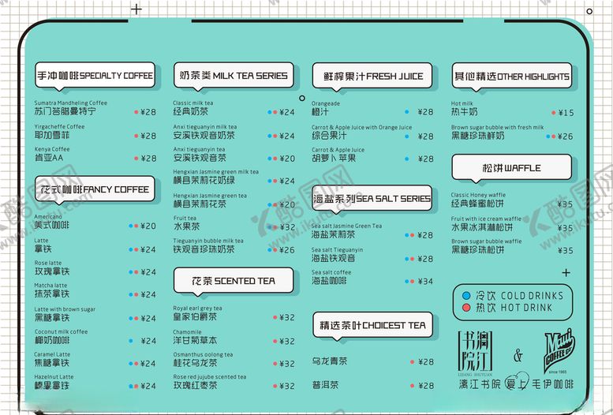The width and height of the screenshot is (613, 415).
Task: Select the Milk Tea Series header bubble
Action: 234,75
